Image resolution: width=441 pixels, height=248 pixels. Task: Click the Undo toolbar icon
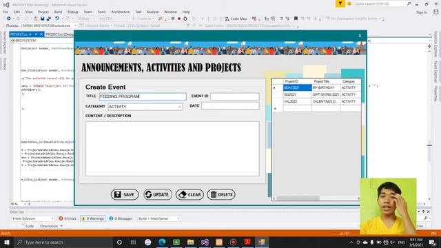point(57,19)
